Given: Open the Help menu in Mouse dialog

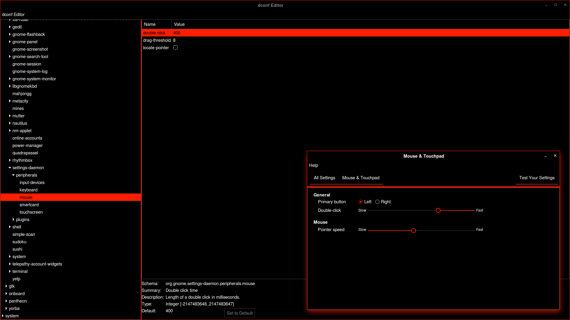Looking at the screenshot, I should (x=313, y=165).
